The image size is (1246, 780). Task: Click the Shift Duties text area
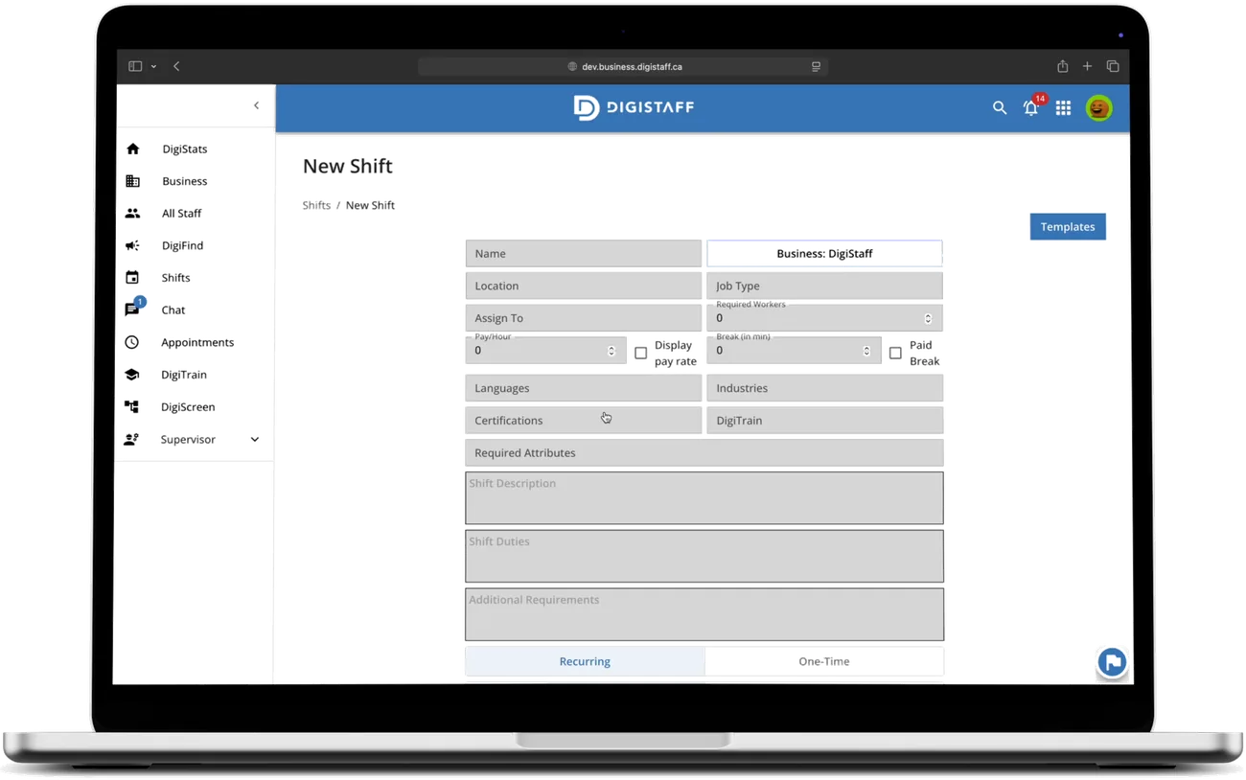click(x=704, y=556)
